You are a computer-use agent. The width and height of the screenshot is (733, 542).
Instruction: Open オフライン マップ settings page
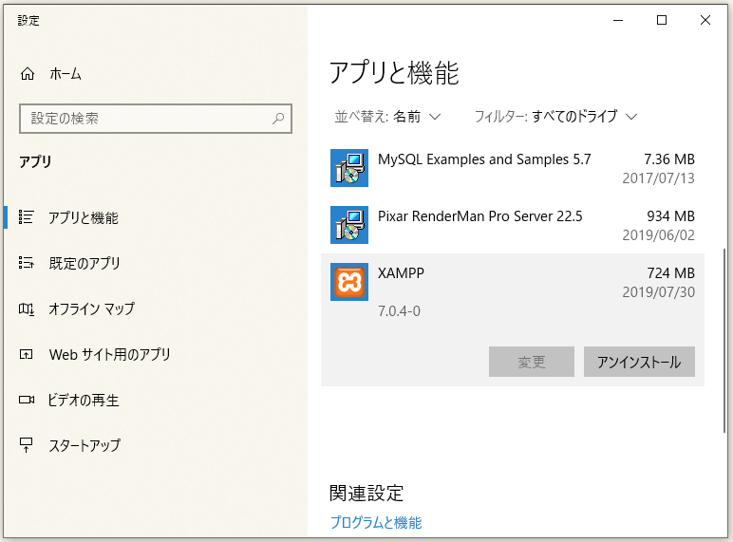tap(155, 308)
